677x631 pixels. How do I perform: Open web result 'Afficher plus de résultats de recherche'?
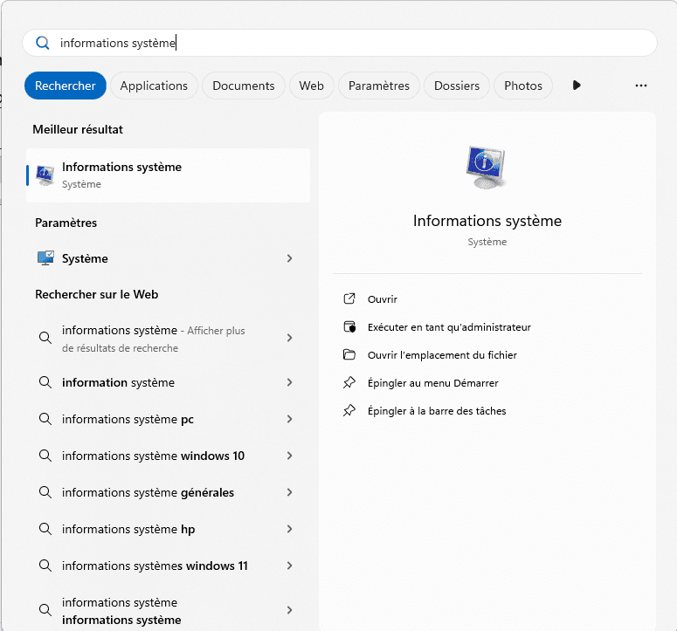168,339
